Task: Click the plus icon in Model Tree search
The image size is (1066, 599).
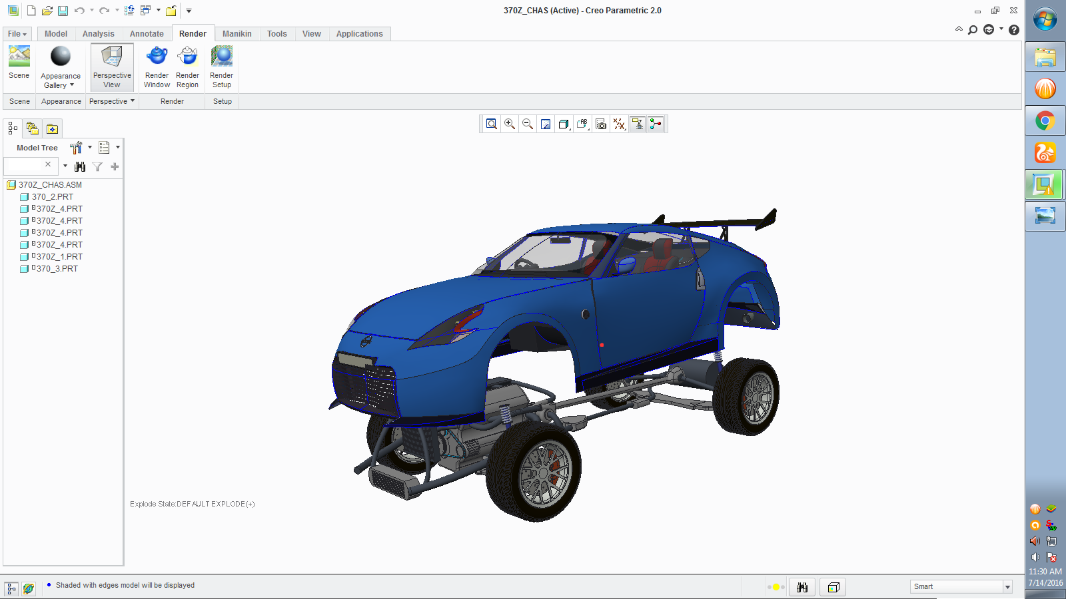Action: pos(115,166)
